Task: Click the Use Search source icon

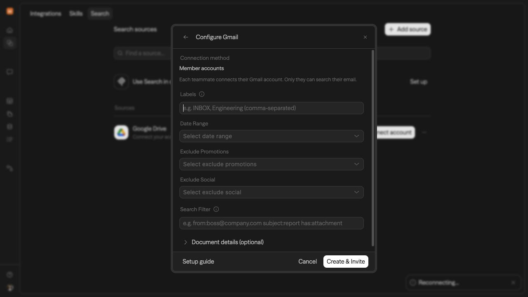Action: coord(121,82)
